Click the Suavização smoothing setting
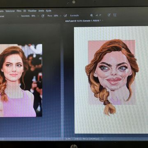This screenshot has height=148, width=148. coord(74,16)
